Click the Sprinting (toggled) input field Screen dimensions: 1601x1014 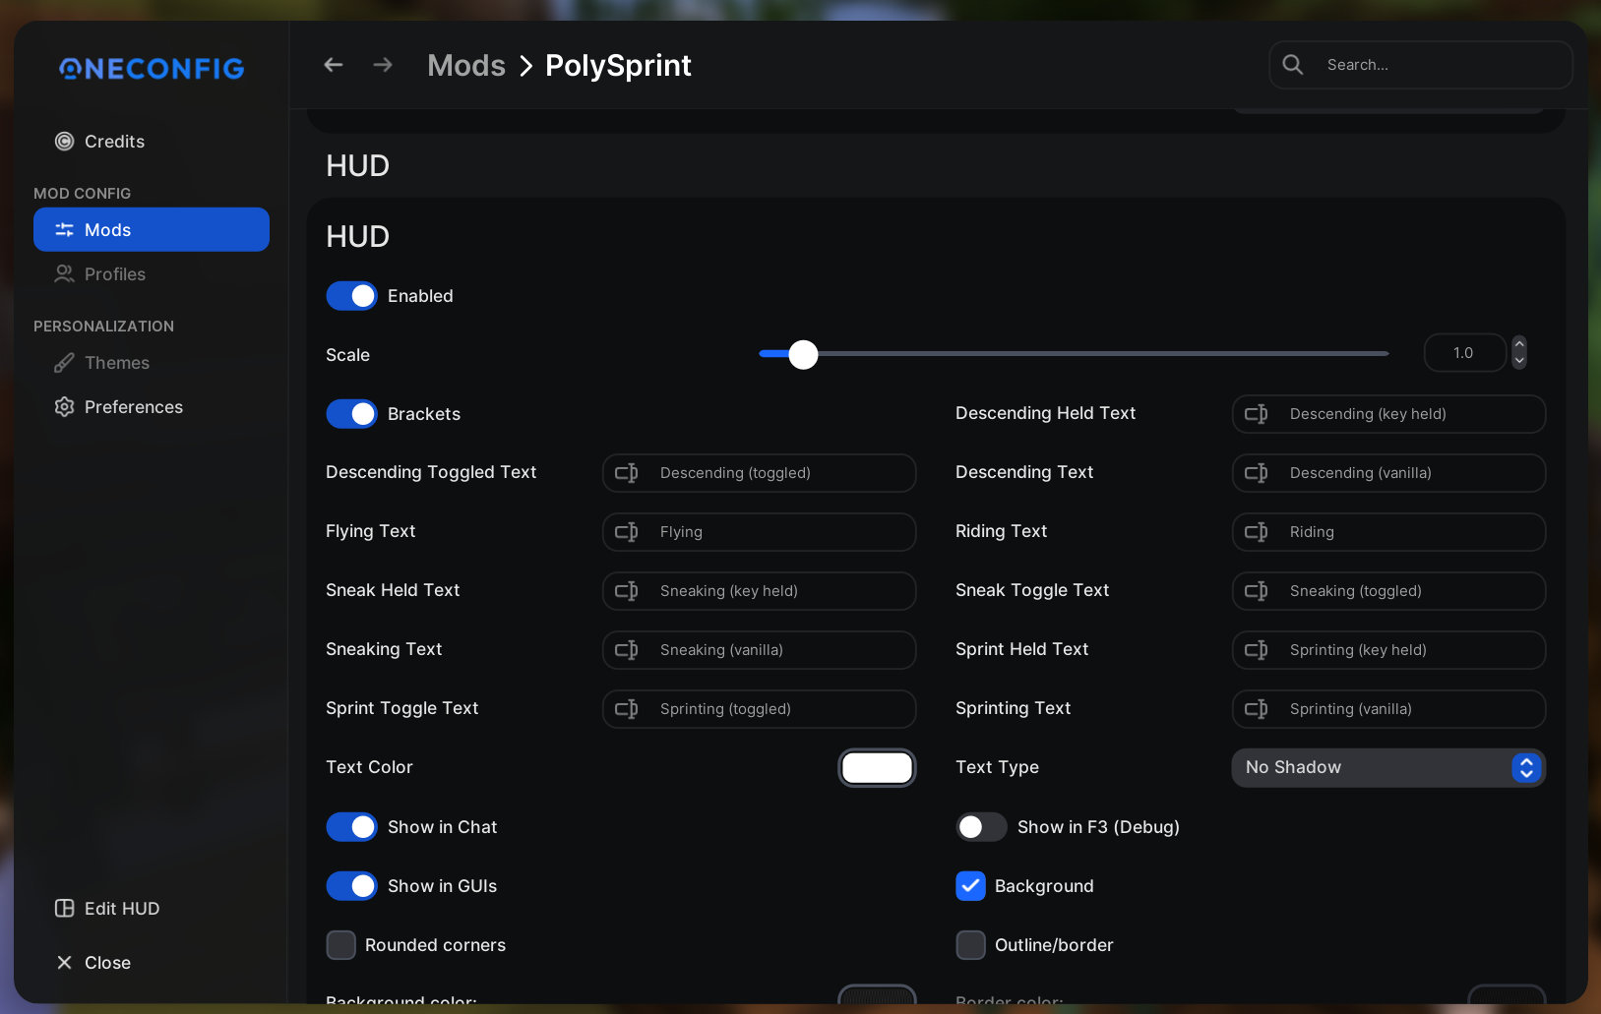759,709
